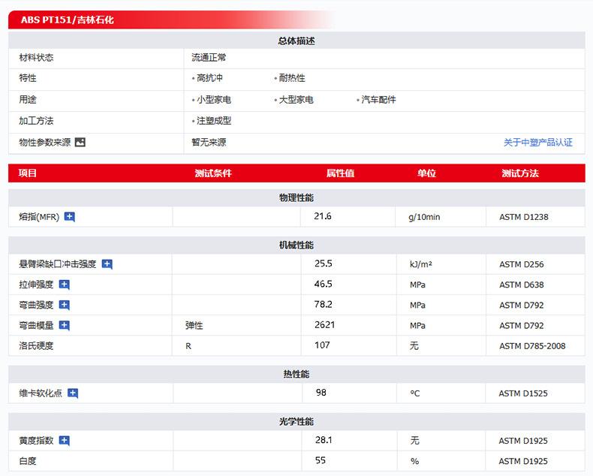Open the image icon beside 物性参数来源
The image size is (593, 476).
(80, 142)
